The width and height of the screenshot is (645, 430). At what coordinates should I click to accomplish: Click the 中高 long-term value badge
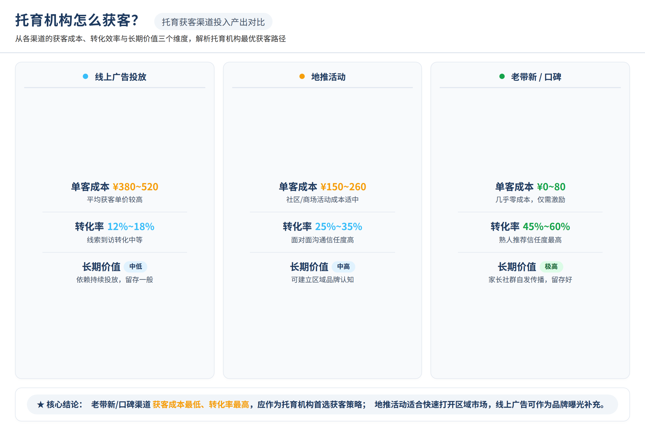click(x=343, y=267)
